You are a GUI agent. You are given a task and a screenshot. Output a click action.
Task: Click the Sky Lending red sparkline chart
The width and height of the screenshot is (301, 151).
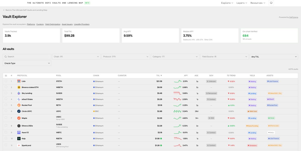pyautogui.click(x=178, y=93)
